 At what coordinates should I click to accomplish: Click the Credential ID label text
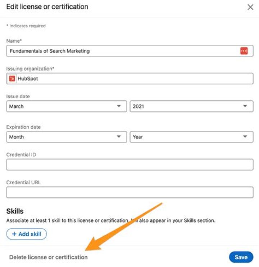[x=21, y=155]
